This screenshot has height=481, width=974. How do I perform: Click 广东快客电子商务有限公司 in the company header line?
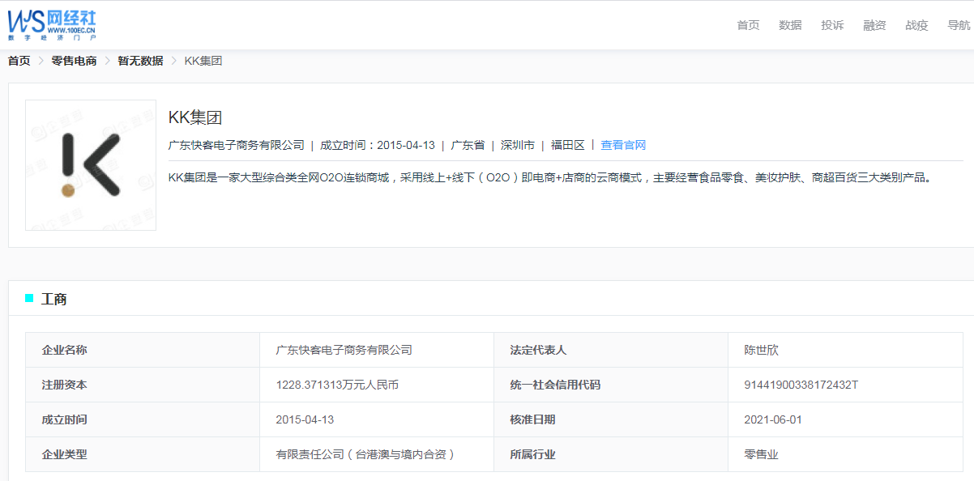point(236,145)
